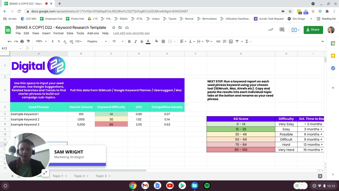Select the paint format tool
Viewport: 339px width, 191px height.
tap(28, 41)
